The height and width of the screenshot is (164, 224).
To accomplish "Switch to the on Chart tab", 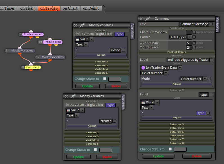I will click(x=70, y=8).
